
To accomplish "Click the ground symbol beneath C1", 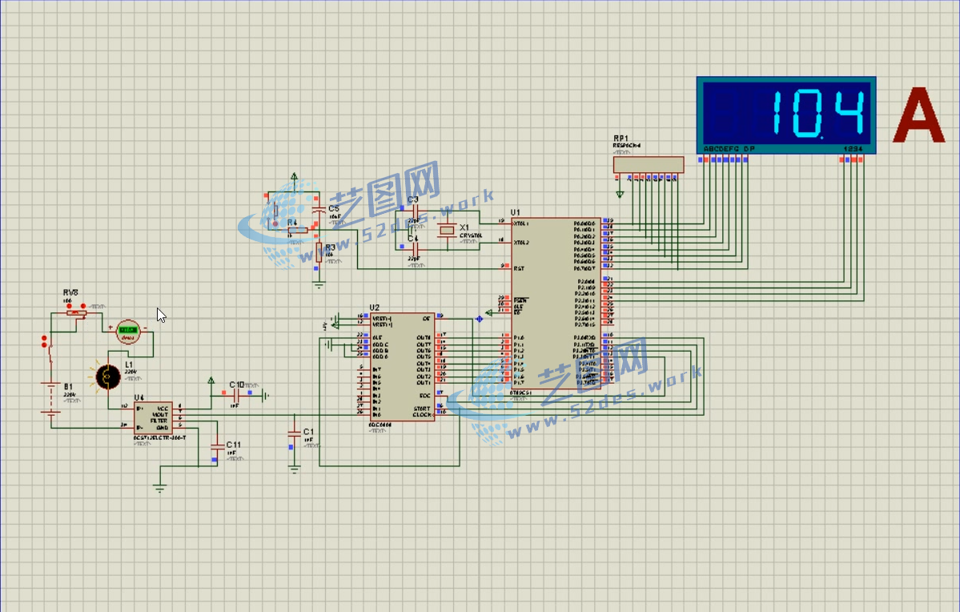I will 295,470.
